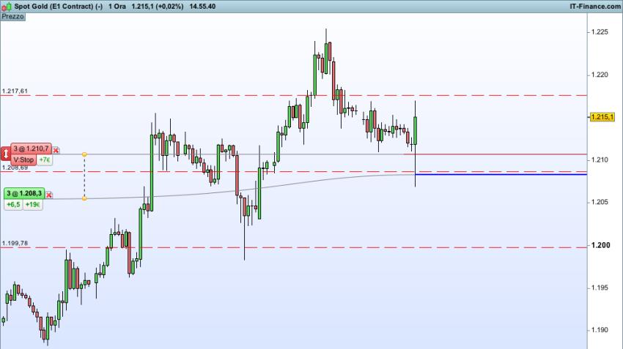Click the blue horizontal line segment
623x349 pixels.
pos(501,174)
